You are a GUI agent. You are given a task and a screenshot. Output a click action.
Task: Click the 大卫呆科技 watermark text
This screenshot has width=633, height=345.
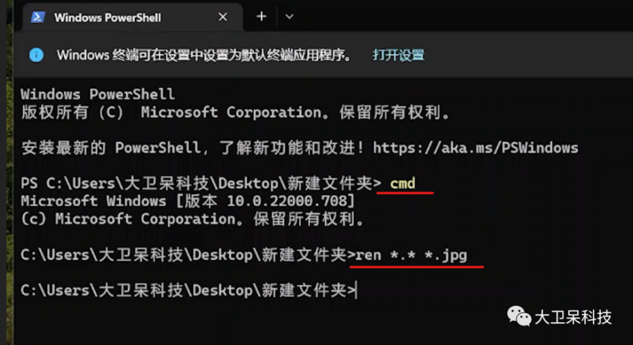click(x=573, y=317)
